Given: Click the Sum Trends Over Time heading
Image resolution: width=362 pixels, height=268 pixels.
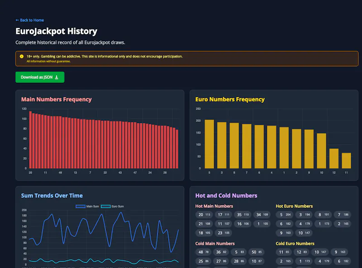Looking at the screenshot, I should click(x=52, y=196).
